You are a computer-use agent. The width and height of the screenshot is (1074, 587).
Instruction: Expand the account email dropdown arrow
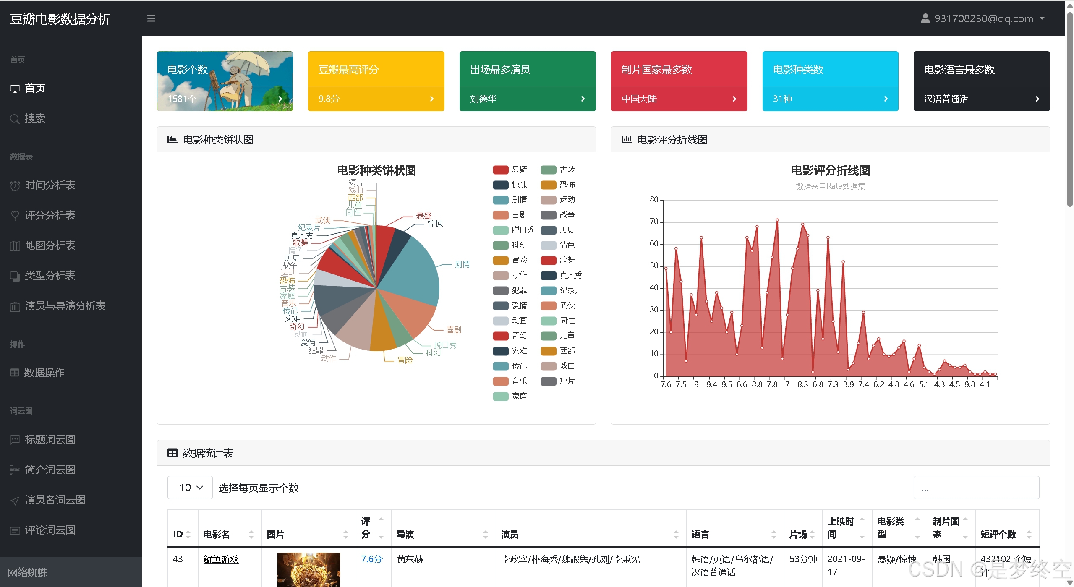click(x=1042, y=18)
